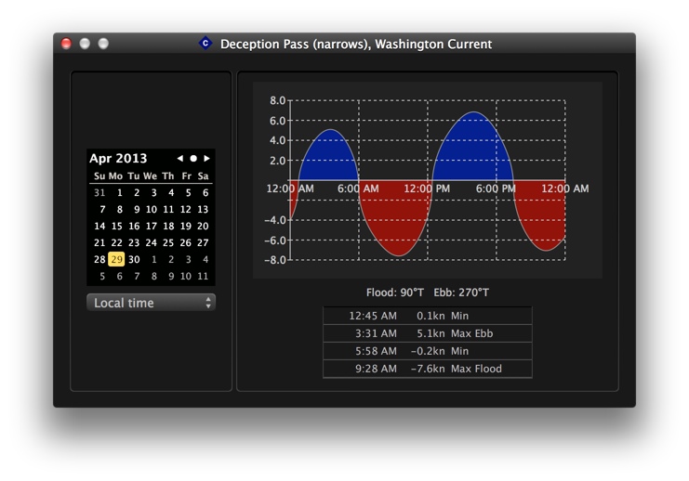Image resolution: width=689 pixels, height=481 pixels.
Task: Click the window title 'Deception Pass (narrows)'
Action: (x=296, y=44)
